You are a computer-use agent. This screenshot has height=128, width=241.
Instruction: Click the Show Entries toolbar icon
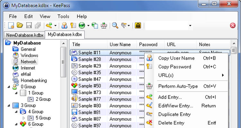click(x=124, y=25)
